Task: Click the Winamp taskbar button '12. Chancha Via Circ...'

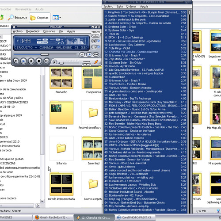Action: coord(94,217)
